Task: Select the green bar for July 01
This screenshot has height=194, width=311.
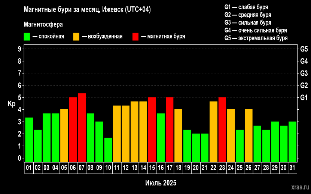Action: (x=29, y=140)
